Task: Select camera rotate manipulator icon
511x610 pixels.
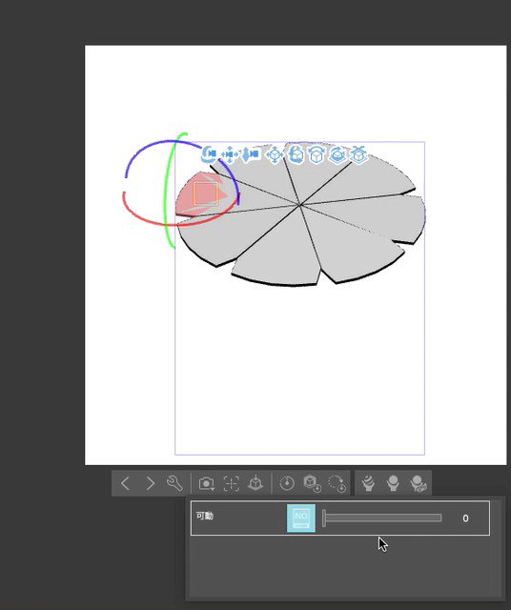Action: [x=209, y=154]
